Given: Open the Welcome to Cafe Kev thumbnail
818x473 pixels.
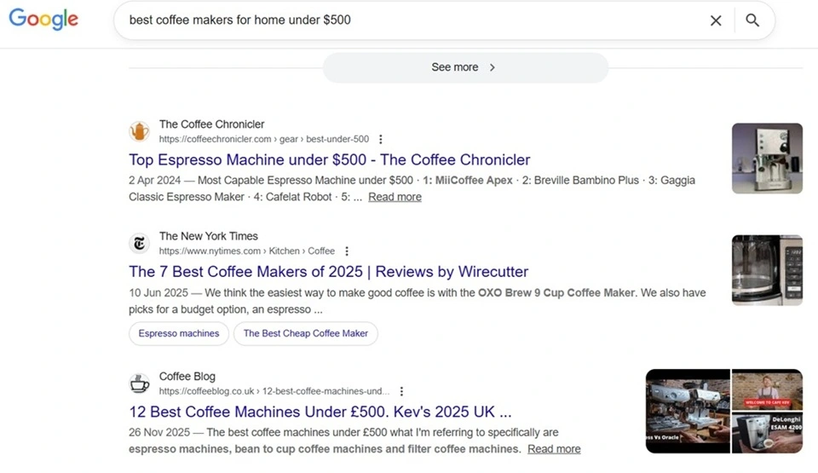Looking at the screenshot, I should tap(767, 389).
